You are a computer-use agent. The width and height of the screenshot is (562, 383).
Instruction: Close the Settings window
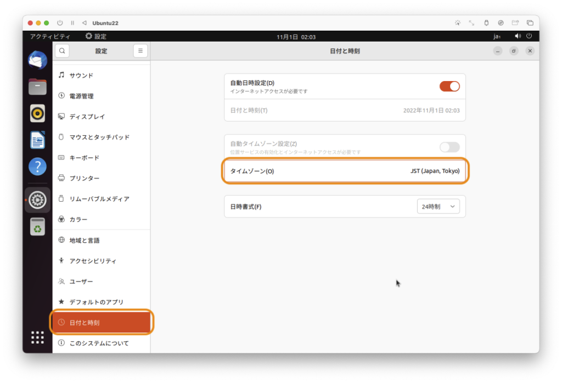point(530,51)
